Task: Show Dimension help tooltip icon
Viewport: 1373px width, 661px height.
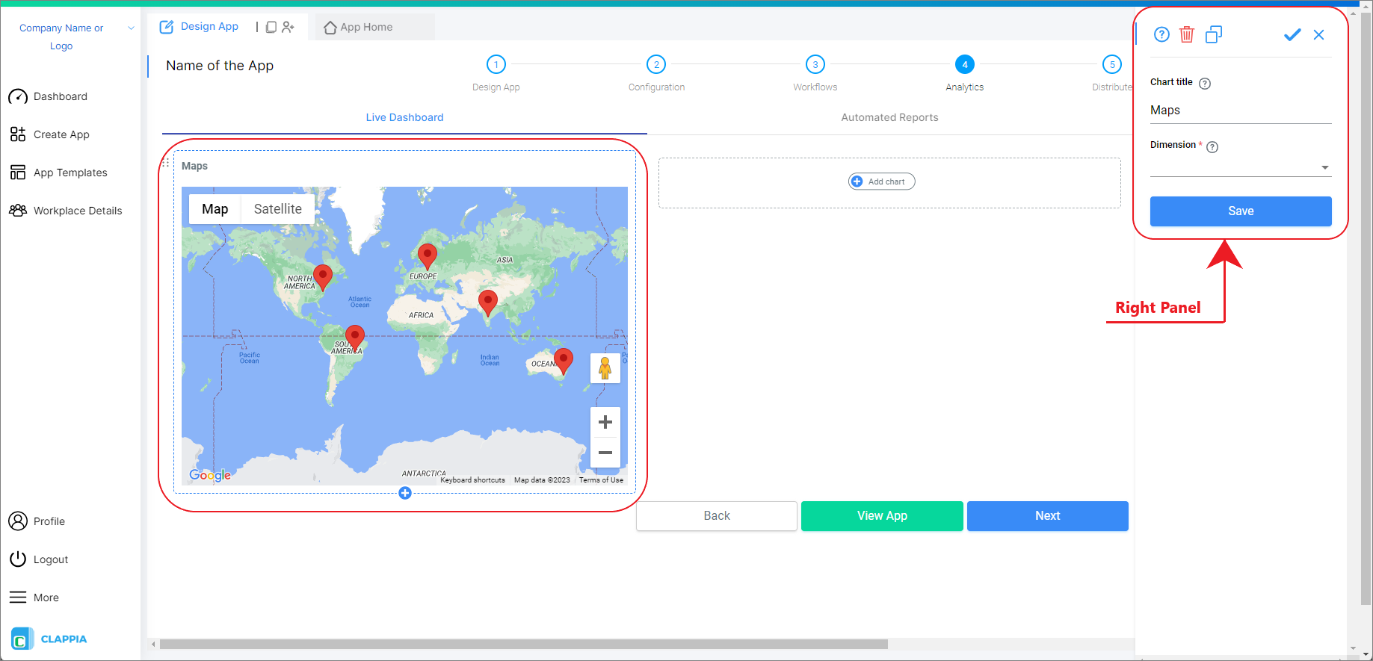Action: click(x=1212, y=146)
